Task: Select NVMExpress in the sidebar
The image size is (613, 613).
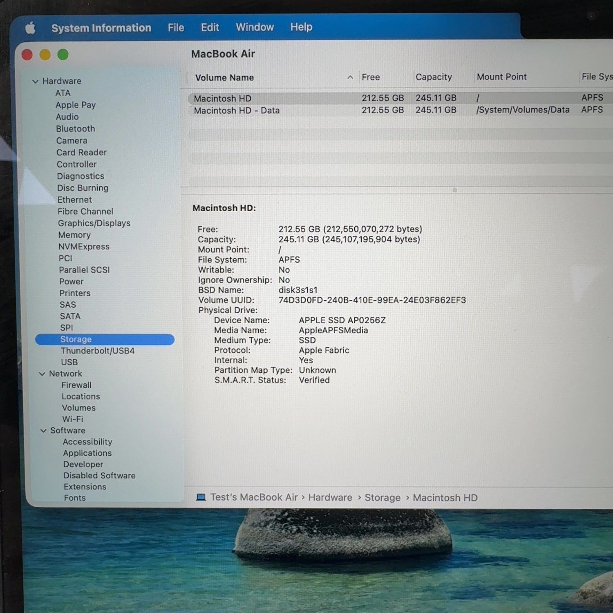Action: click(x=84, y=247)
